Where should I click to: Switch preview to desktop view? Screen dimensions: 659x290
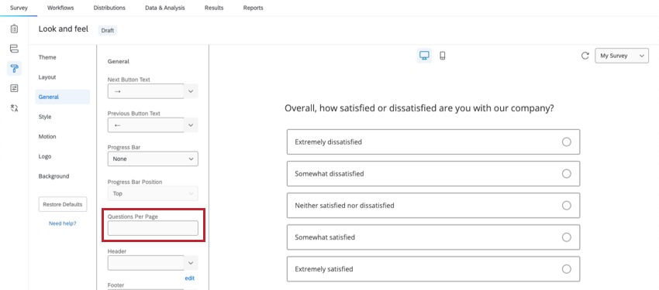point(425,56)
